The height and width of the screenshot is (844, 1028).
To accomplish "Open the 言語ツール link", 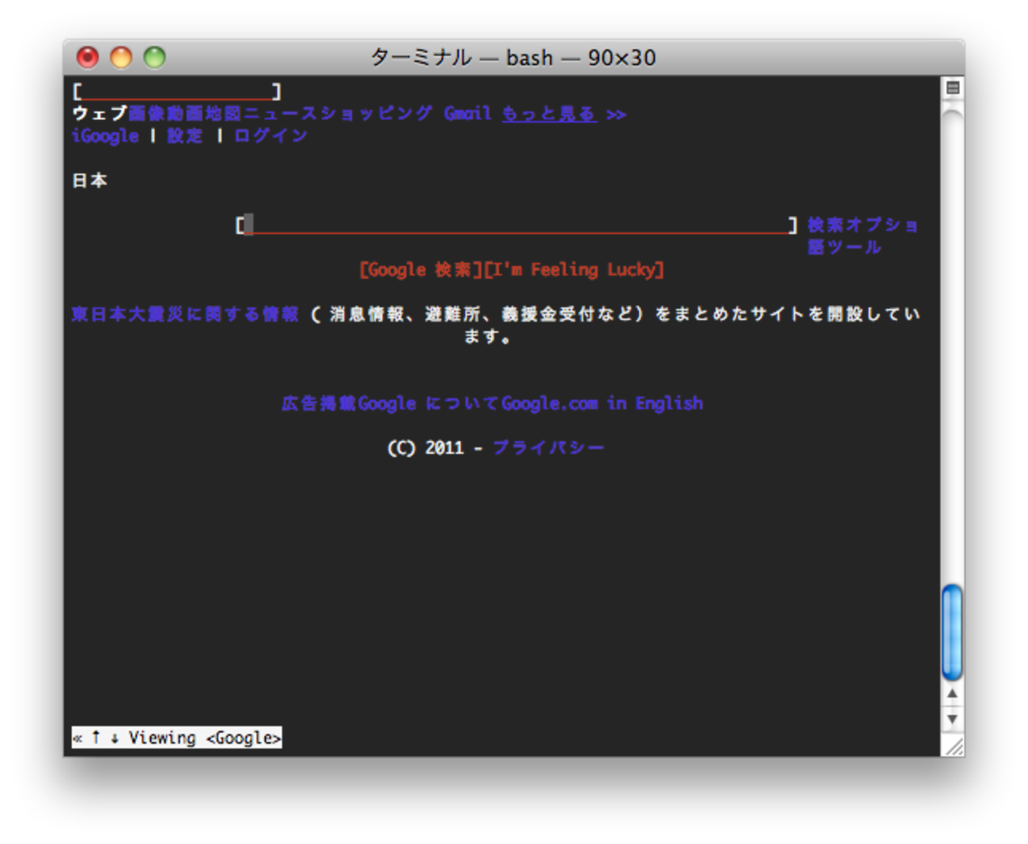I will coord(845,247).
